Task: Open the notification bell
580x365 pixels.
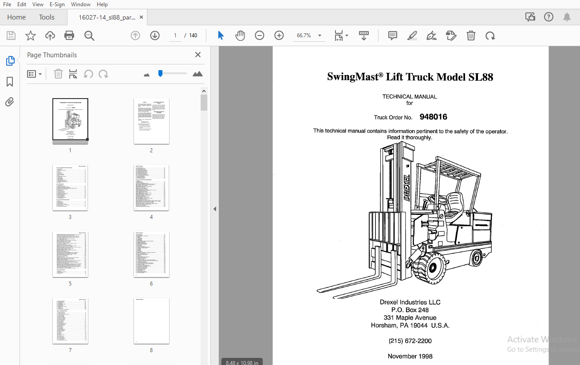Action: click(x=567, y=17)
